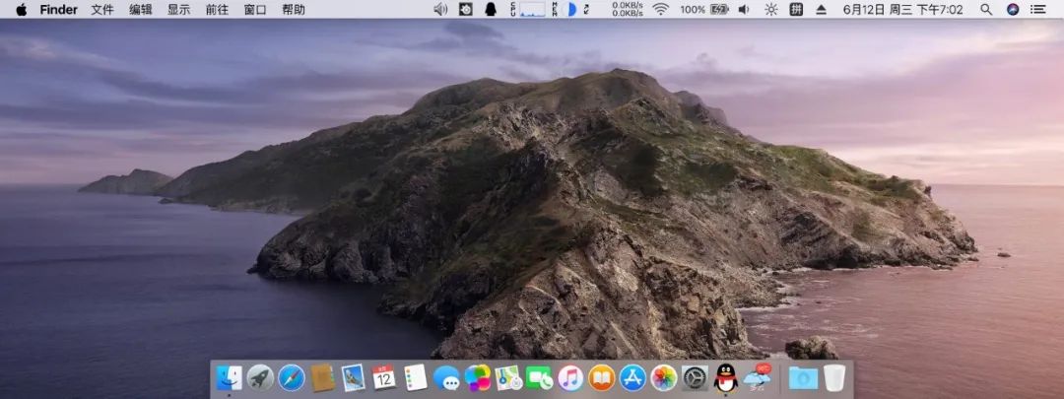Open the colorful Game Center bubbles icon

(x=478, y=378)
